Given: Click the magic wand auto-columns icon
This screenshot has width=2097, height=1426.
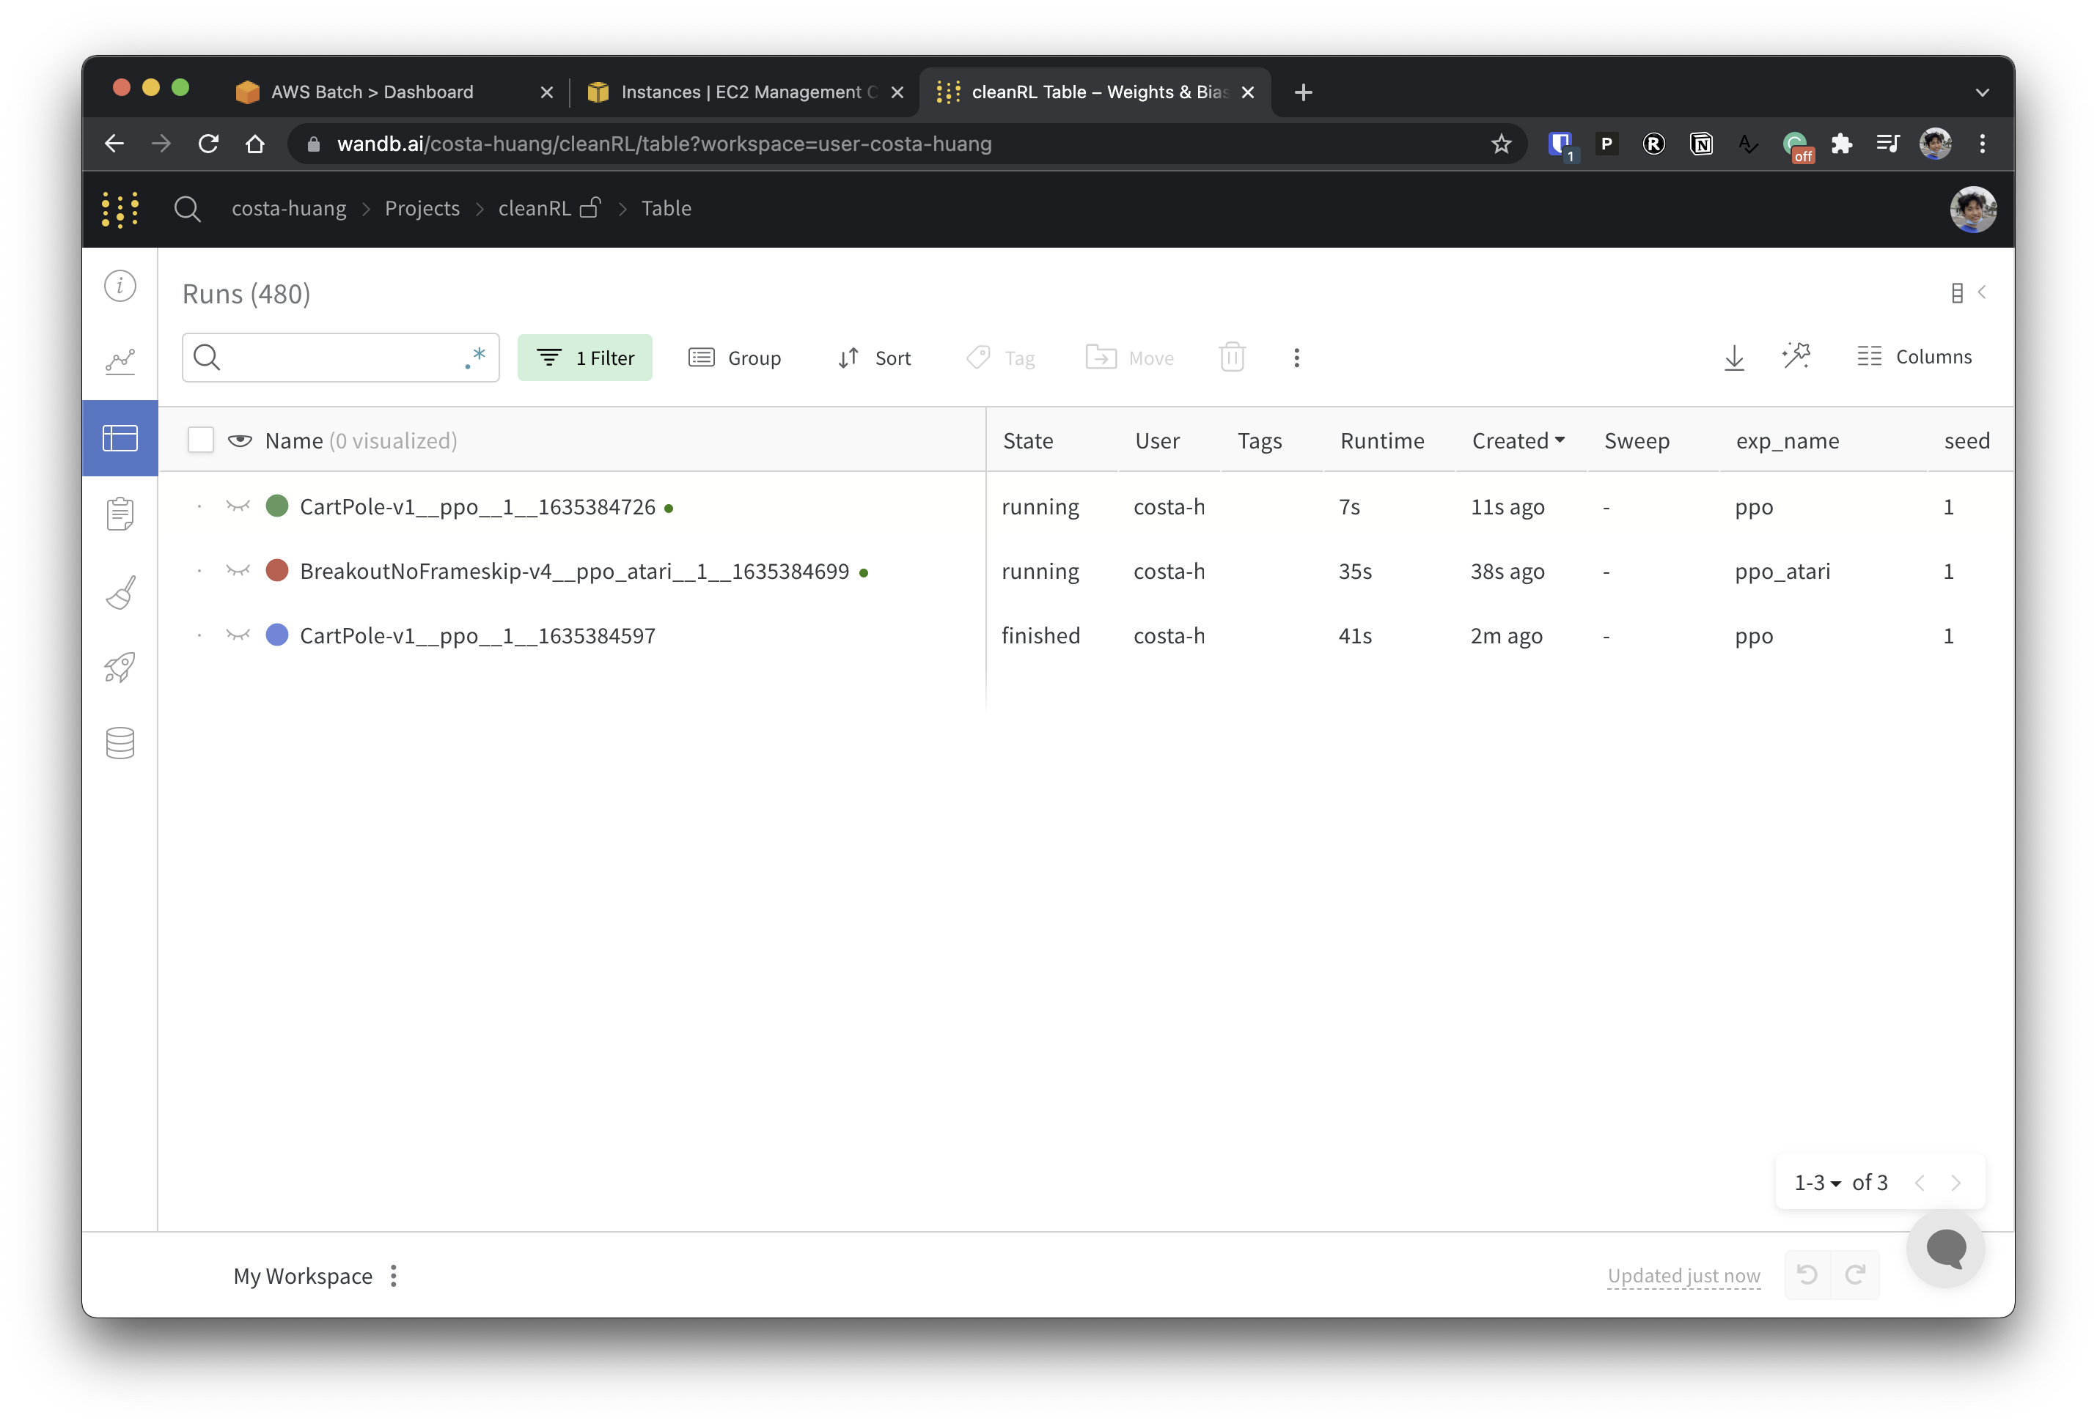Looking at the screenshot, I should coord(1796,356).
